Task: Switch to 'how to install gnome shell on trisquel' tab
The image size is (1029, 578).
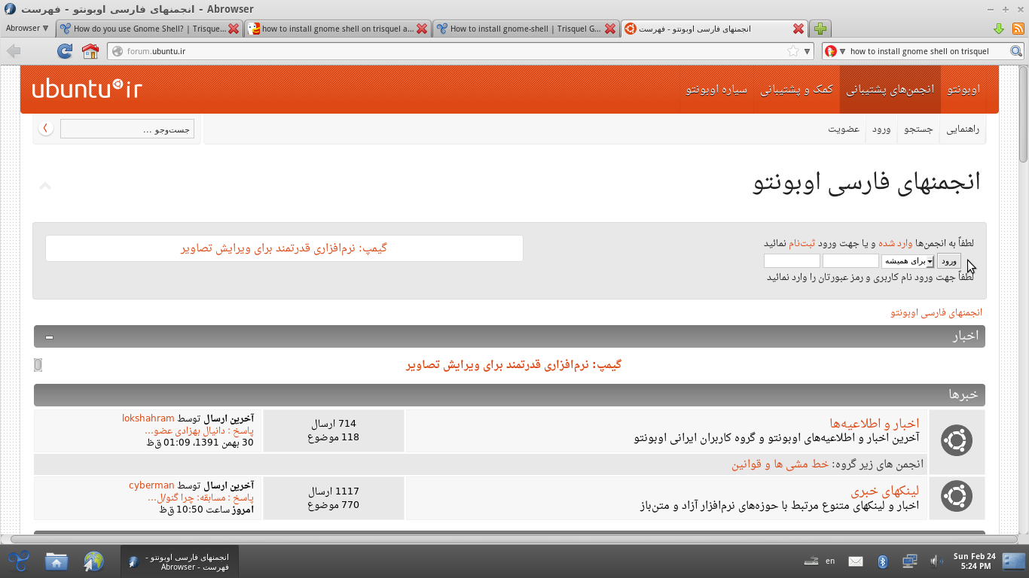Action: [x=337, y=29]
